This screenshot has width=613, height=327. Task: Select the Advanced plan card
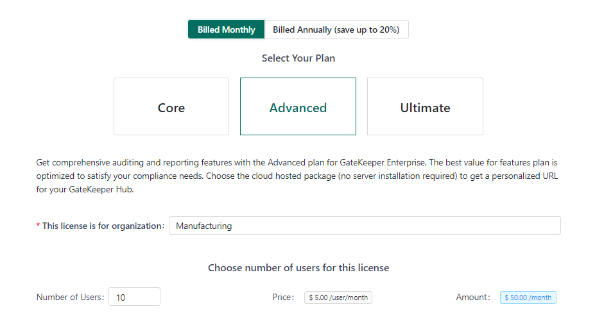tap(298, 106)
